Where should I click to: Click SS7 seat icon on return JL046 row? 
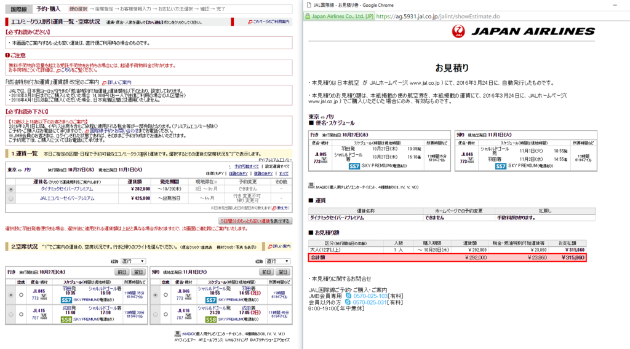[x=211, y=300]
